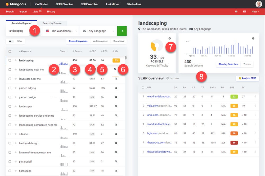Click the keyword list scrollbar handle
Viewport: 265px width, 176px height.
pos(125,58)
